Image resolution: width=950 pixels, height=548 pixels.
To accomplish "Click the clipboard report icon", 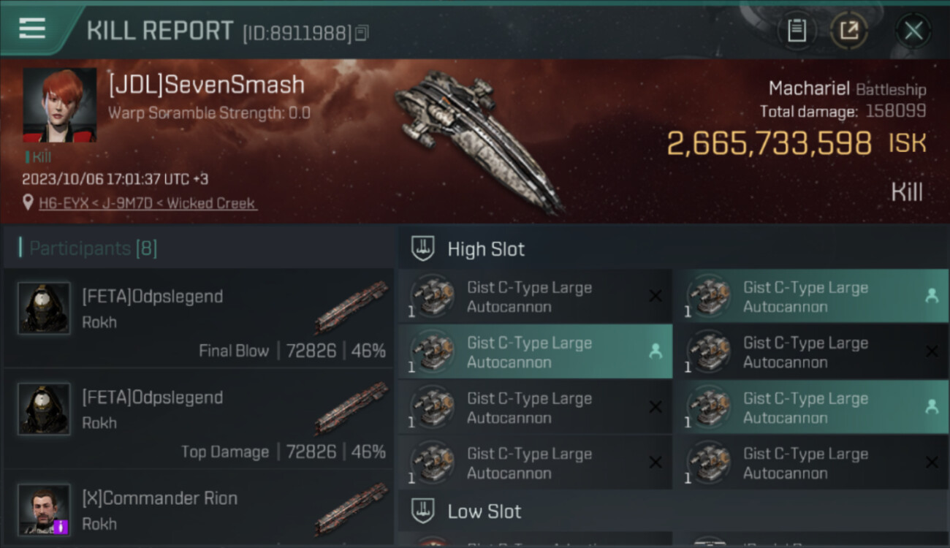I will [797, 31].
